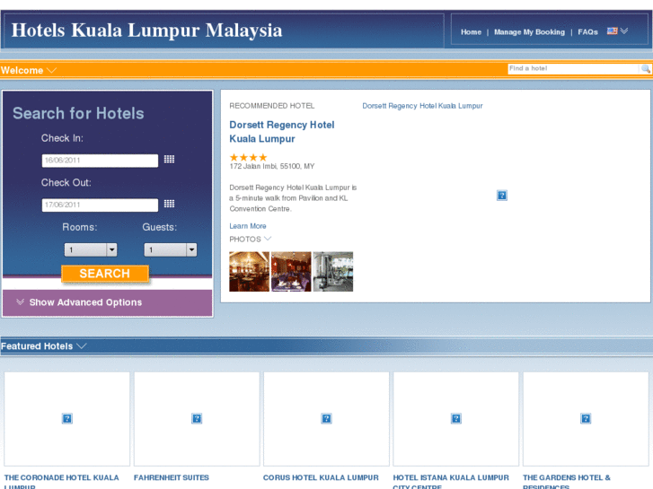This screenshot has height=489, width=653.
Task: Open Dorsett Regency Hotel Kuala Lumpur heading link
Action: click(x=282, y=132)
